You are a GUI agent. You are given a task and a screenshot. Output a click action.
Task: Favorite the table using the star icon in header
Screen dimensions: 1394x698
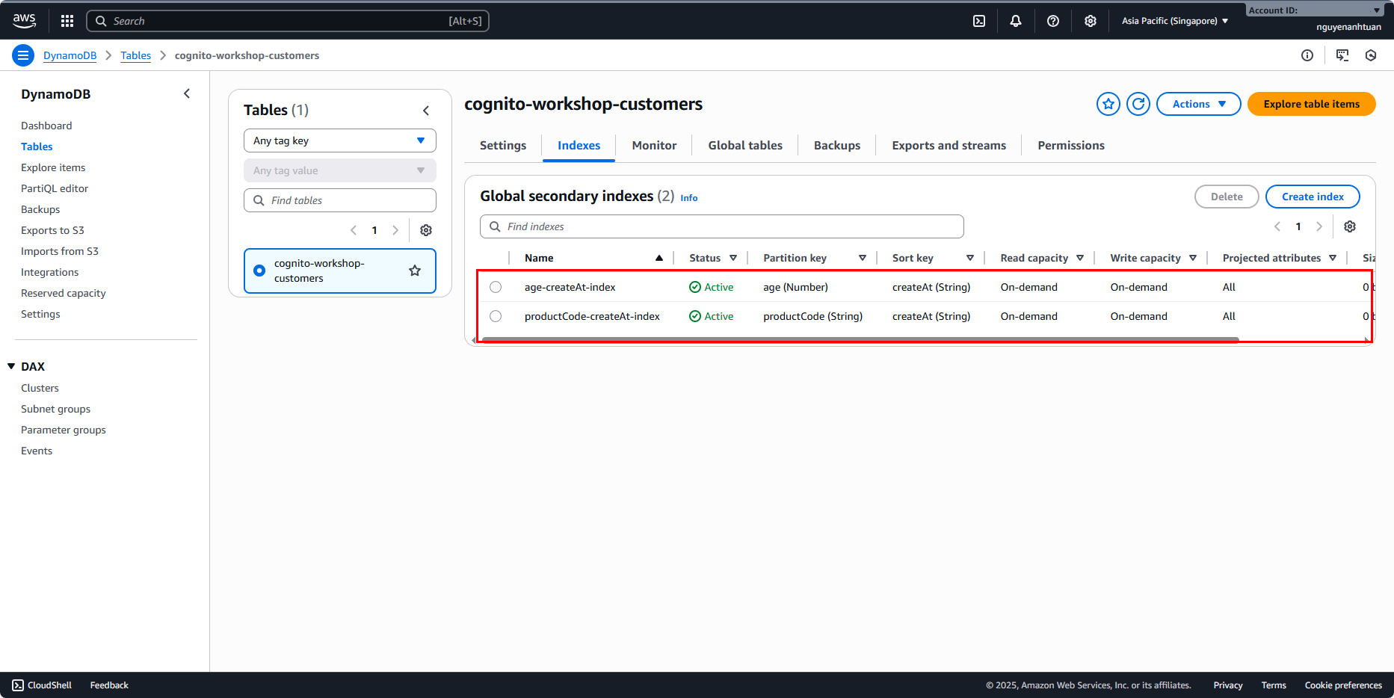tap(1108, 104)
